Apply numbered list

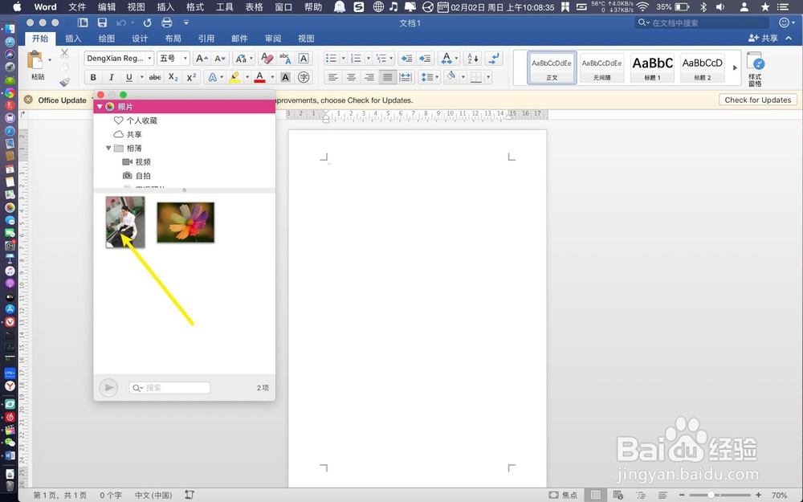pyautogui.click(x=356, y=59)
